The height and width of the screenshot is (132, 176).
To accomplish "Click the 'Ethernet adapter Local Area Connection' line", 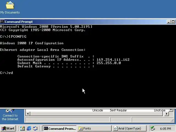I will [x=43, y=50].
